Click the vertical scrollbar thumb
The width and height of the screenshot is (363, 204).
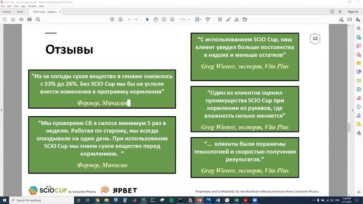pos(349,127)
